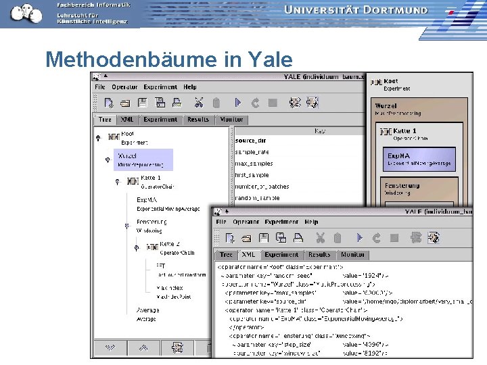Open Operator menu in back YALE window

point(124,87)
